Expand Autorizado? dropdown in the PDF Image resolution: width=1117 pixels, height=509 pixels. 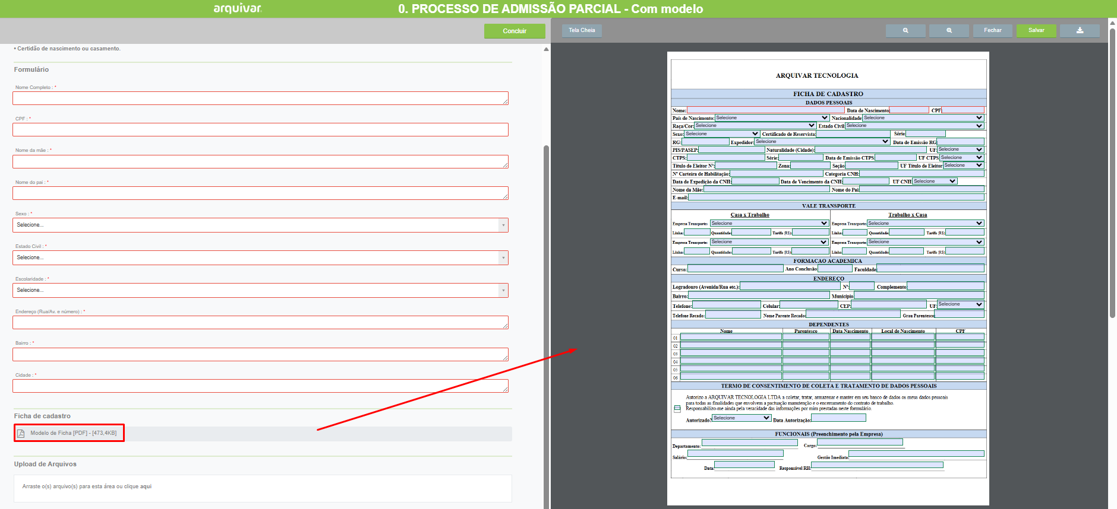point(741,418)
